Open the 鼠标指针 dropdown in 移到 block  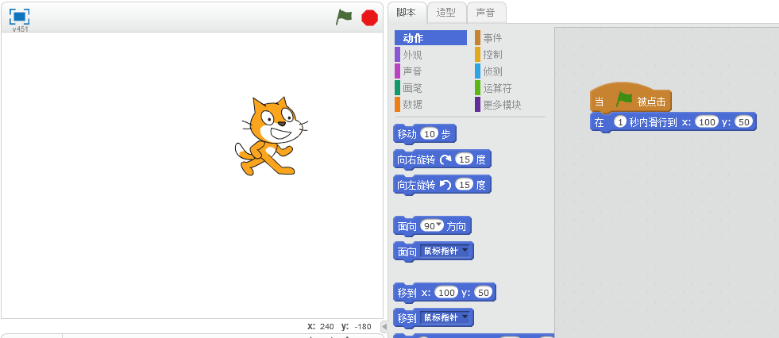[x=445, y=317]
